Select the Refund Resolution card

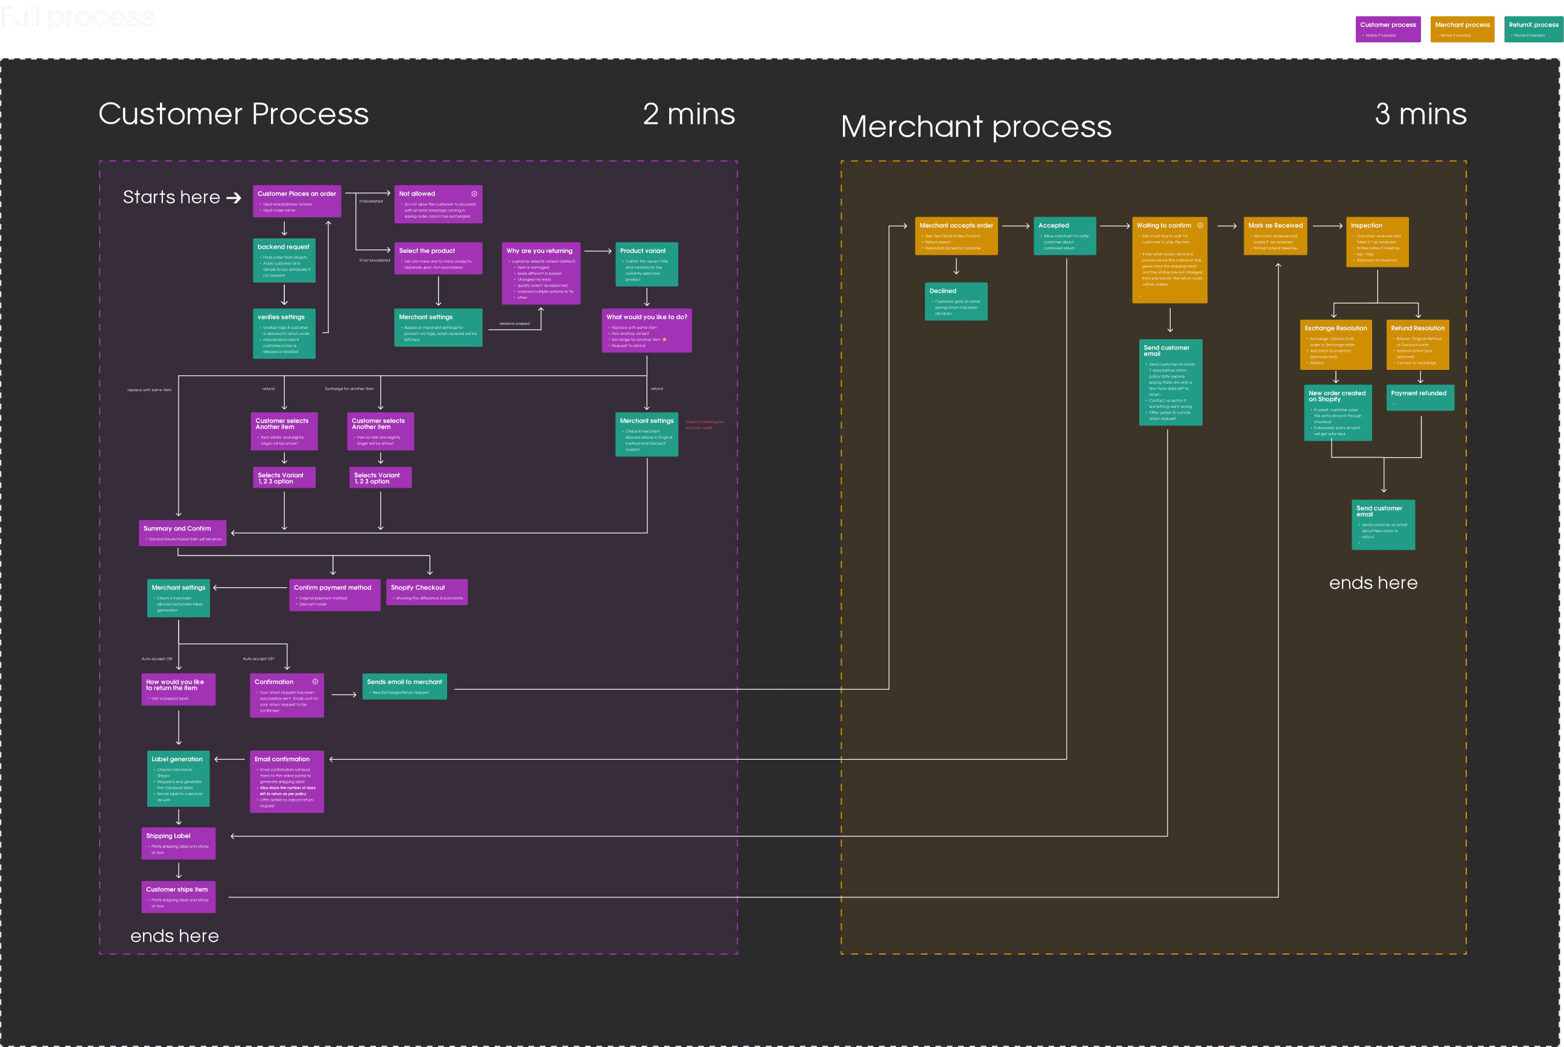(1417, 345)
